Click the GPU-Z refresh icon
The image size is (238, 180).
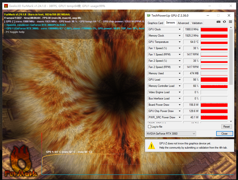[x=224, y=22]
